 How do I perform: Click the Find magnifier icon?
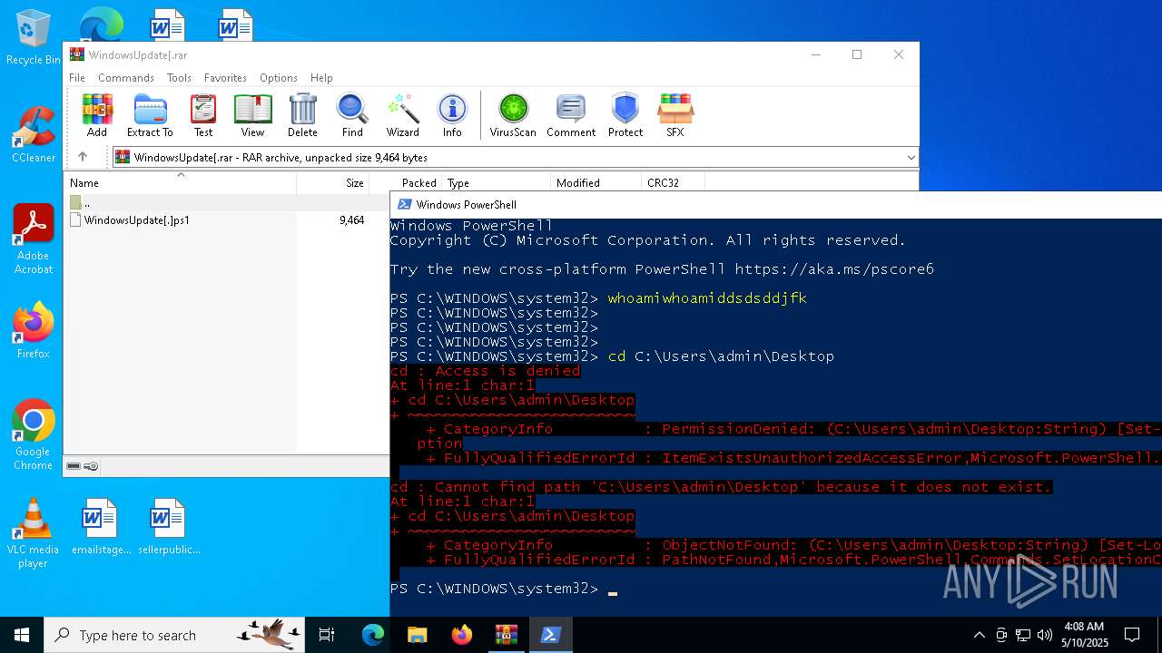click(352, 115)
